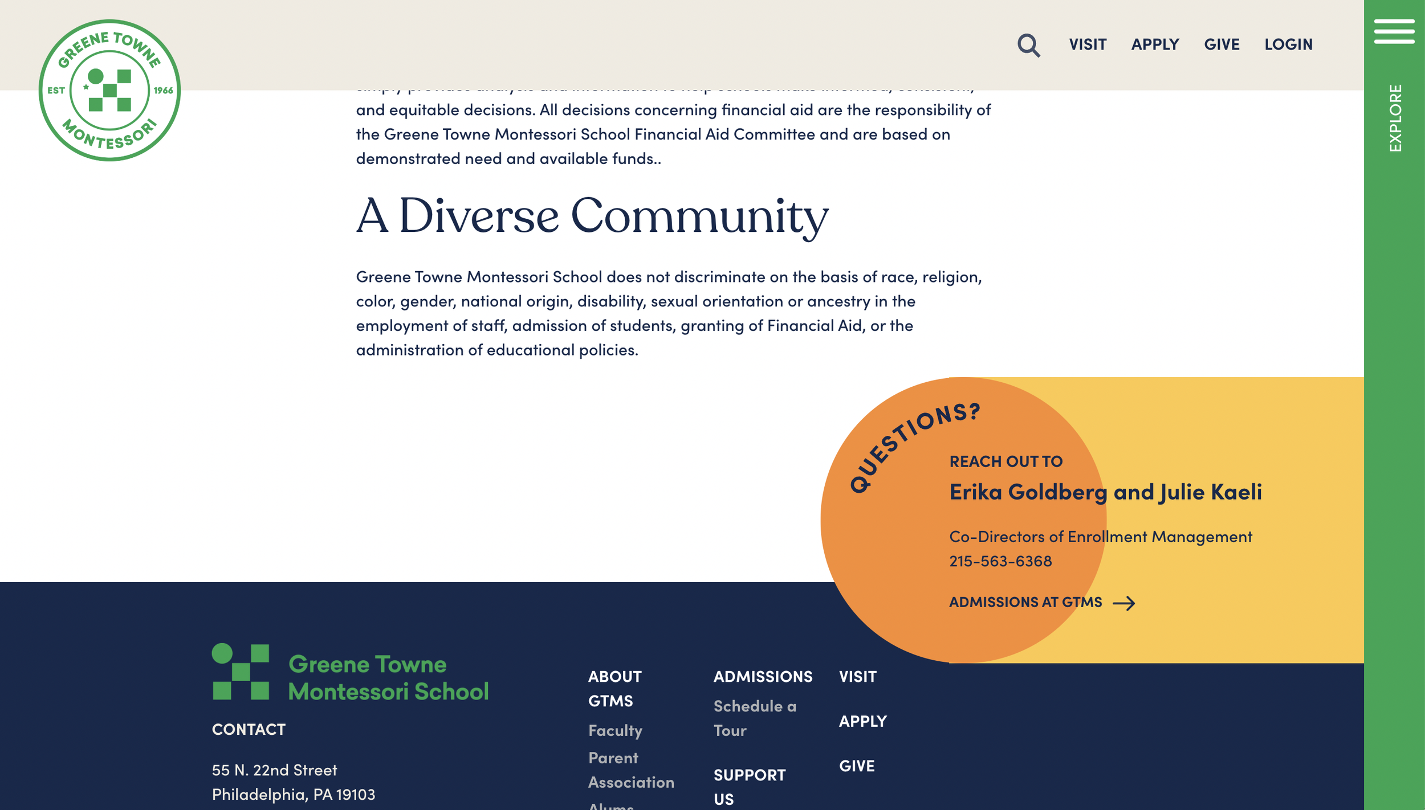Click the Greene Towne Montessori circular logo
Viewport: 1425px width, 810px height.
[x=109, y=90]
